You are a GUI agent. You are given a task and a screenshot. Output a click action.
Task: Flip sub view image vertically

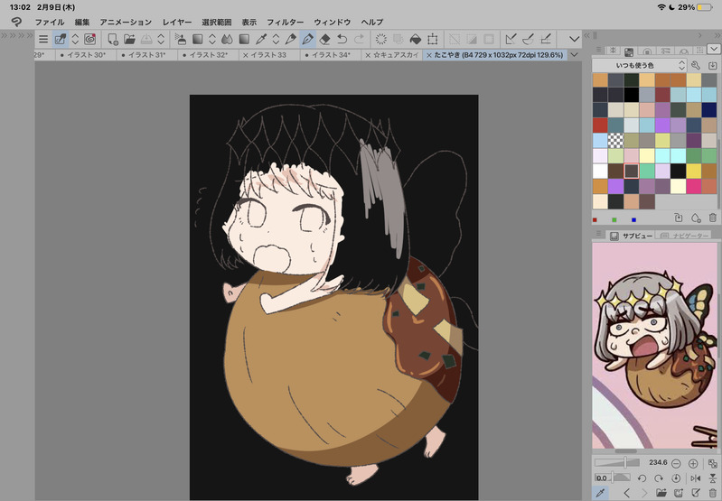713,478
